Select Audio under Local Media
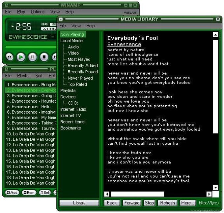 click(73, 47)
